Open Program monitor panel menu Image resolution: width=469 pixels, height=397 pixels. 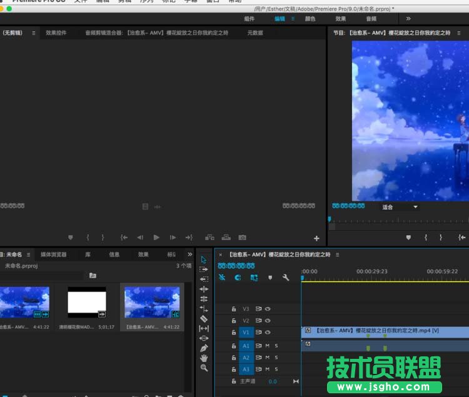pos(458,33)
